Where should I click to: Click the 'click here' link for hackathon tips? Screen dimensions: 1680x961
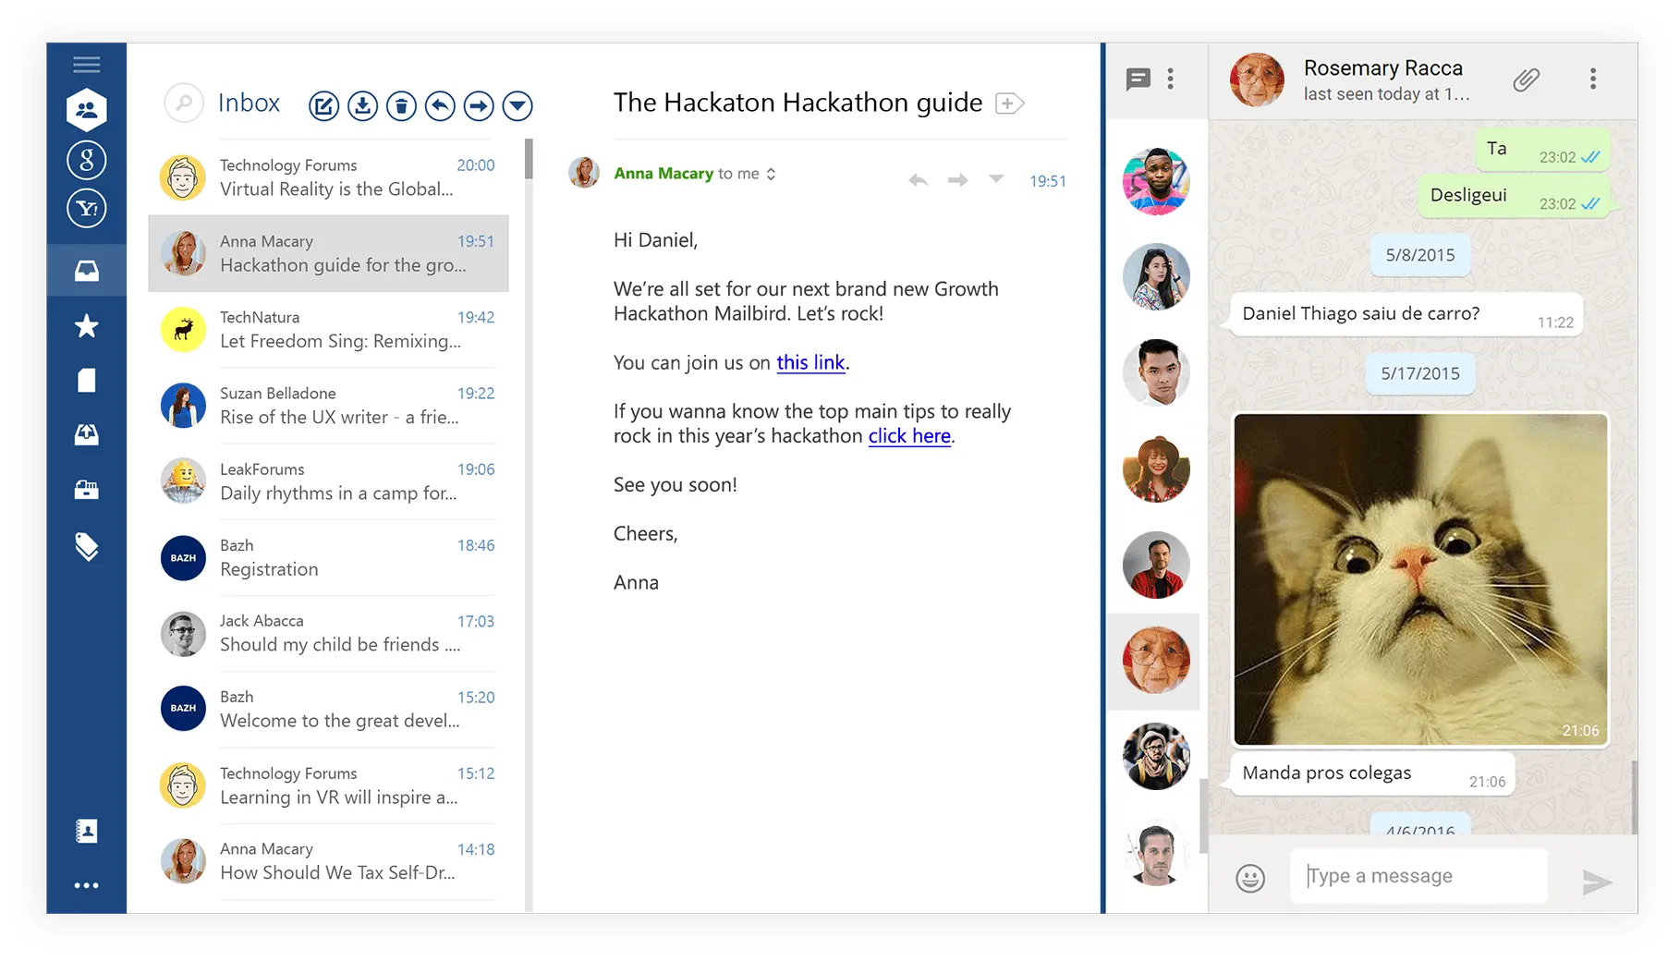908,435
